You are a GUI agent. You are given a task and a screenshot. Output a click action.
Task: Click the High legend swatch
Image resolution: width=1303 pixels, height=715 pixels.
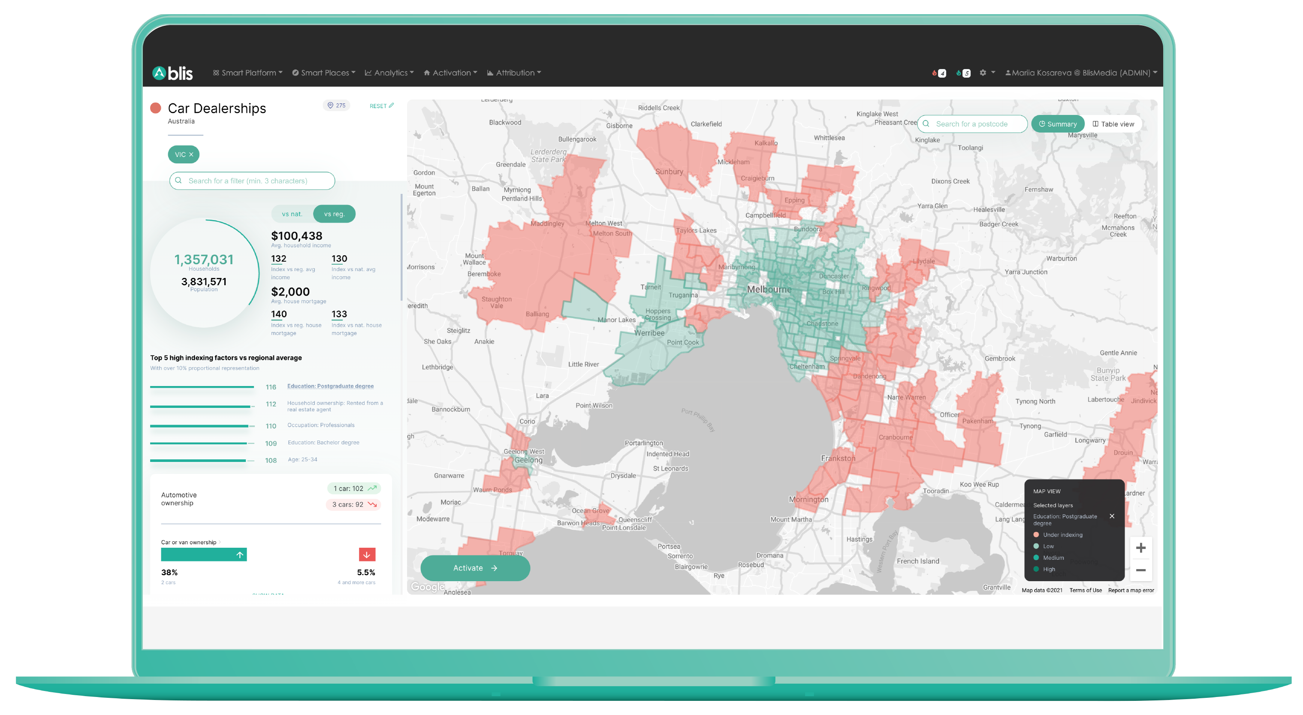(1036, 569)
